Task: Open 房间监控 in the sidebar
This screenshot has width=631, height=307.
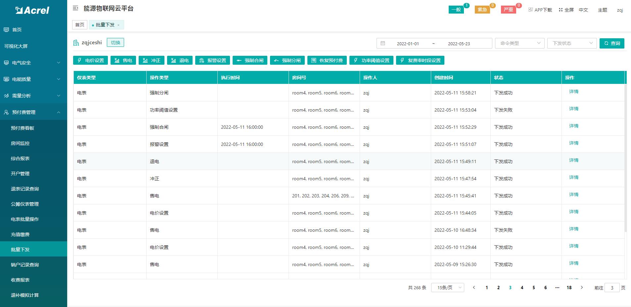Action: (20, 143)
